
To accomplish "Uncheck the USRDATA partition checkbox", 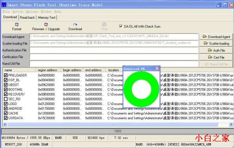I will (6, 118).
